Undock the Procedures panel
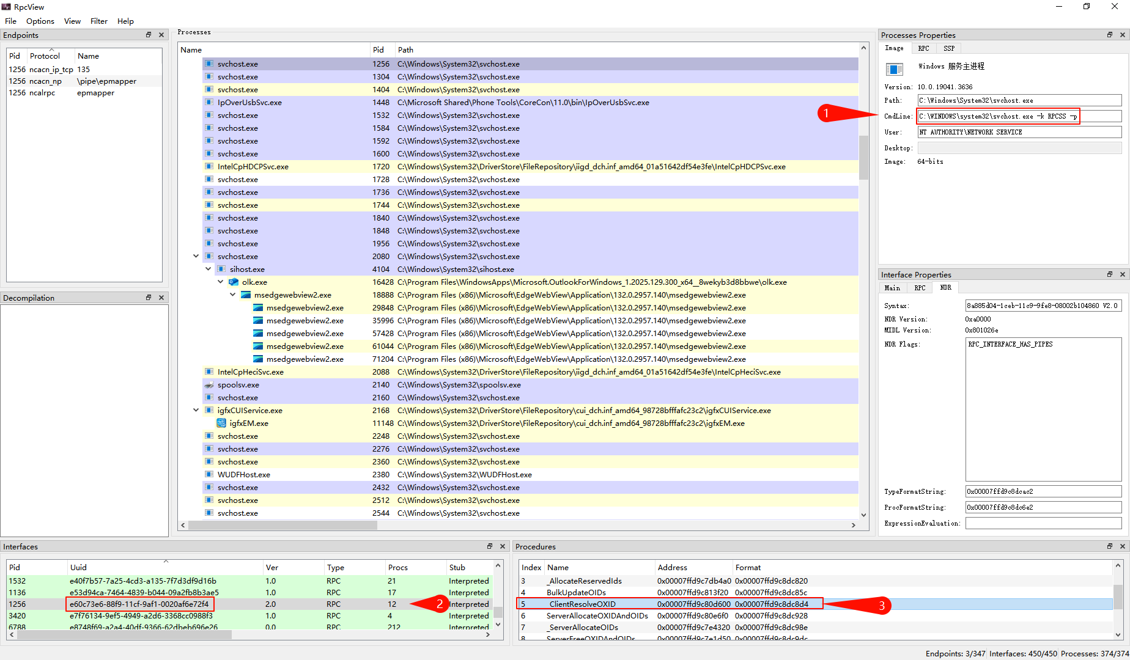The image size is (1130, 660). pos(1110,546)
